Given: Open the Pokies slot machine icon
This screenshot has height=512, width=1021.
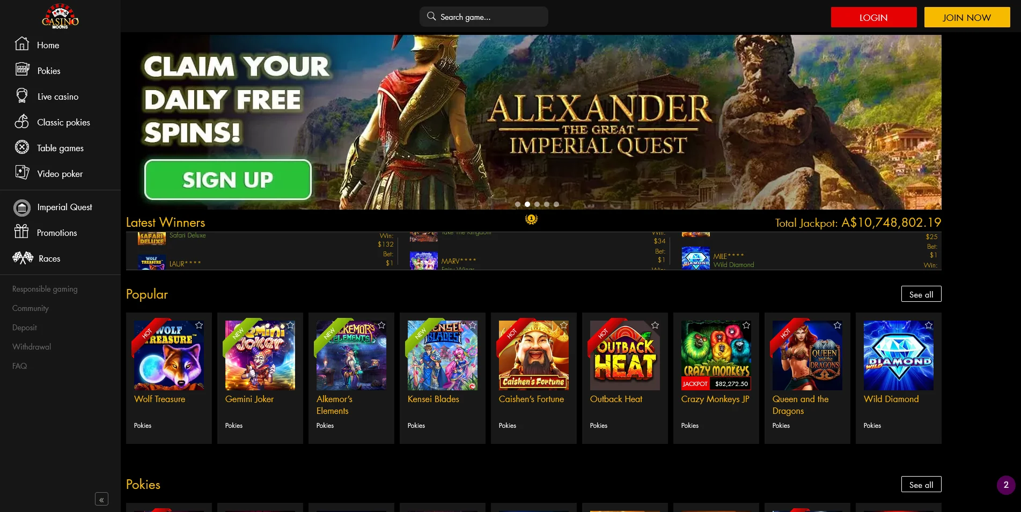Looking at the screenshot, I should click(x=22, y=70).
